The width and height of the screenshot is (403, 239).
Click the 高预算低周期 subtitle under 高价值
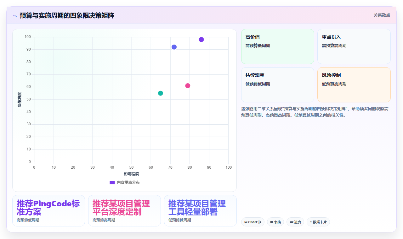click(258, 46)
